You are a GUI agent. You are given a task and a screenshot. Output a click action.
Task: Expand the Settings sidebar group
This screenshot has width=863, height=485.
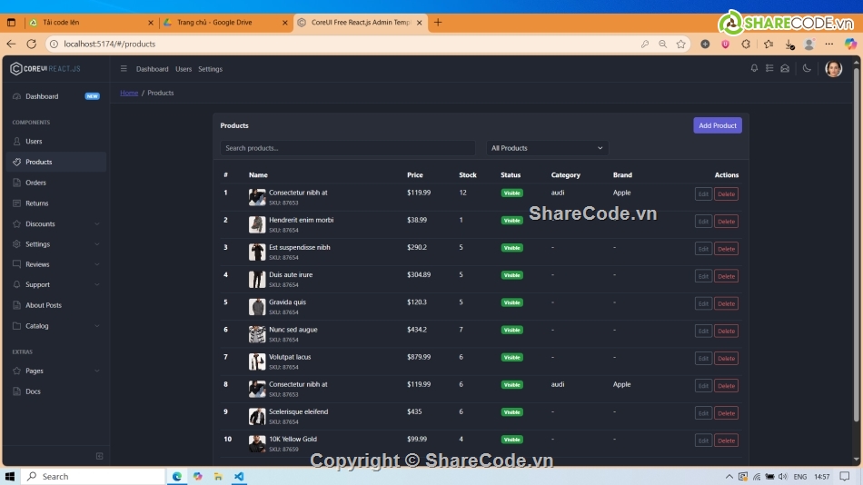[55, 244]
